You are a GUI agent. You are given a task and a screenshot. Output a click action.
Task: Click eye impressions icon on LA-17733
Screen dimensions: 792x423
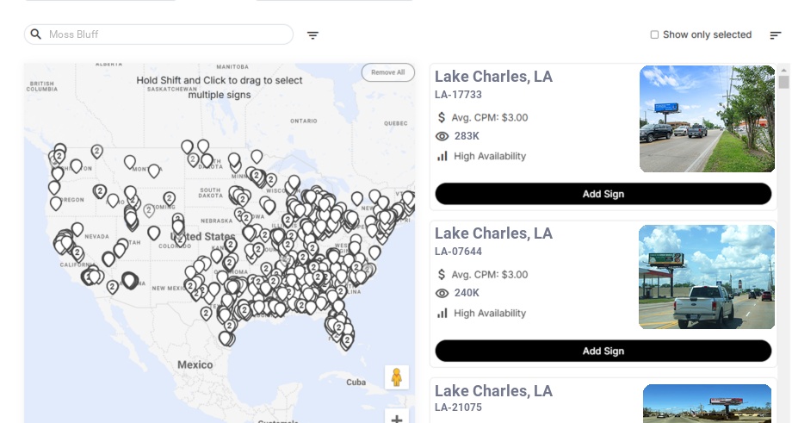coord(442,136)
